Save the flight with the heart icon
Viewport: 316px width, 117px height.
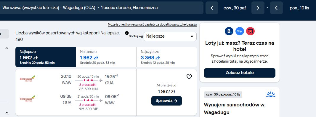(x=189, y=77)
